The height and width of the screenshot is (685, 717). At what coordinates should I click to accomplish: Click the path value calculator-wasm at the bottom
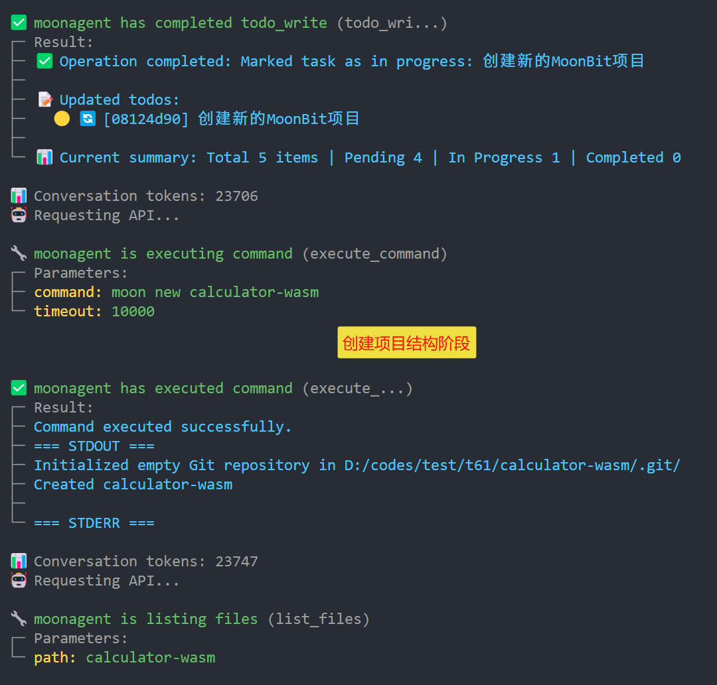pyautogui.click(x=151, y=658)
